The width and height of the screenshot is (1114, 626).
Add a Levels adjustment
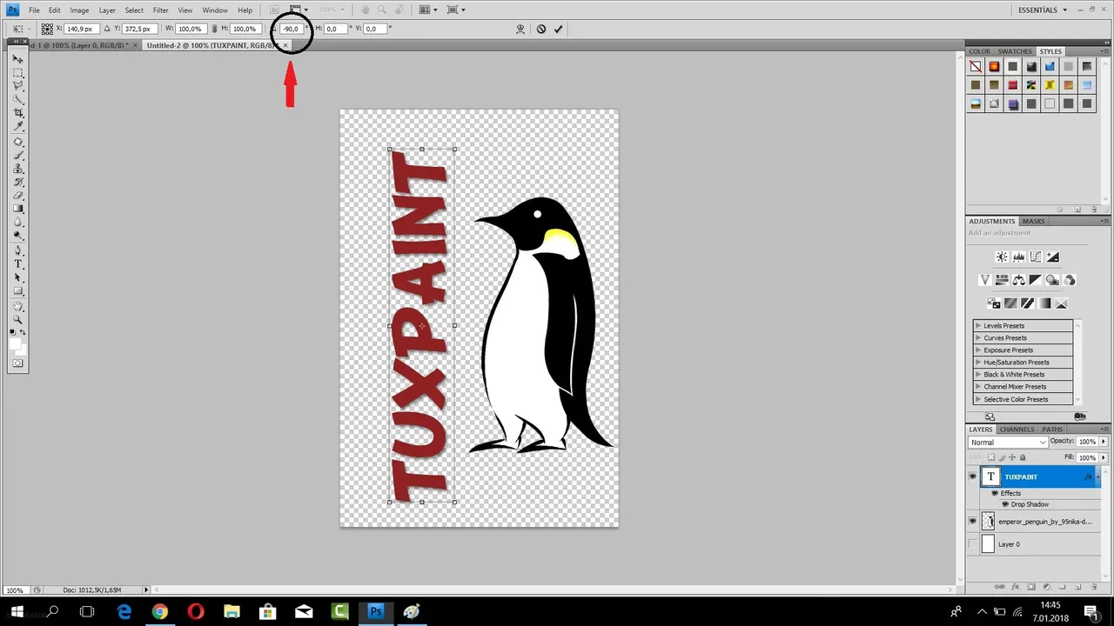(1018, 256)
